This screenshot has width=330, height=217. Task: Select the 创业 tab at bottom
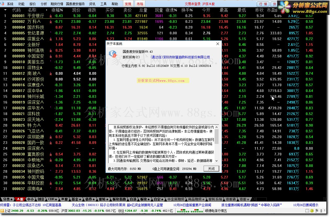[x=41, y=199]
